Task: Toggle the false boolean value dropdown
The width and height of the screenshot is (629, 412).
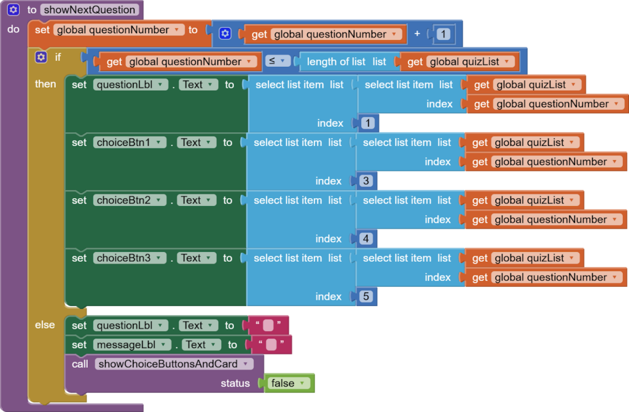Action: 289,383
